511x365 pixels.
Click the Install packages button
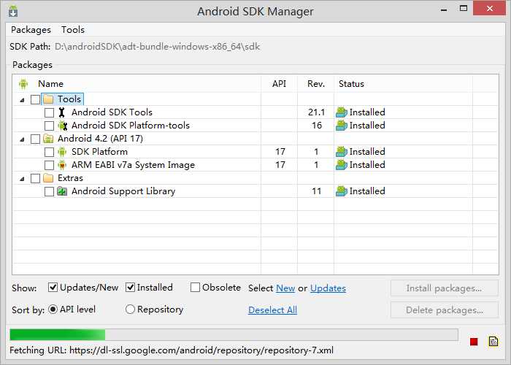[445, 288]
